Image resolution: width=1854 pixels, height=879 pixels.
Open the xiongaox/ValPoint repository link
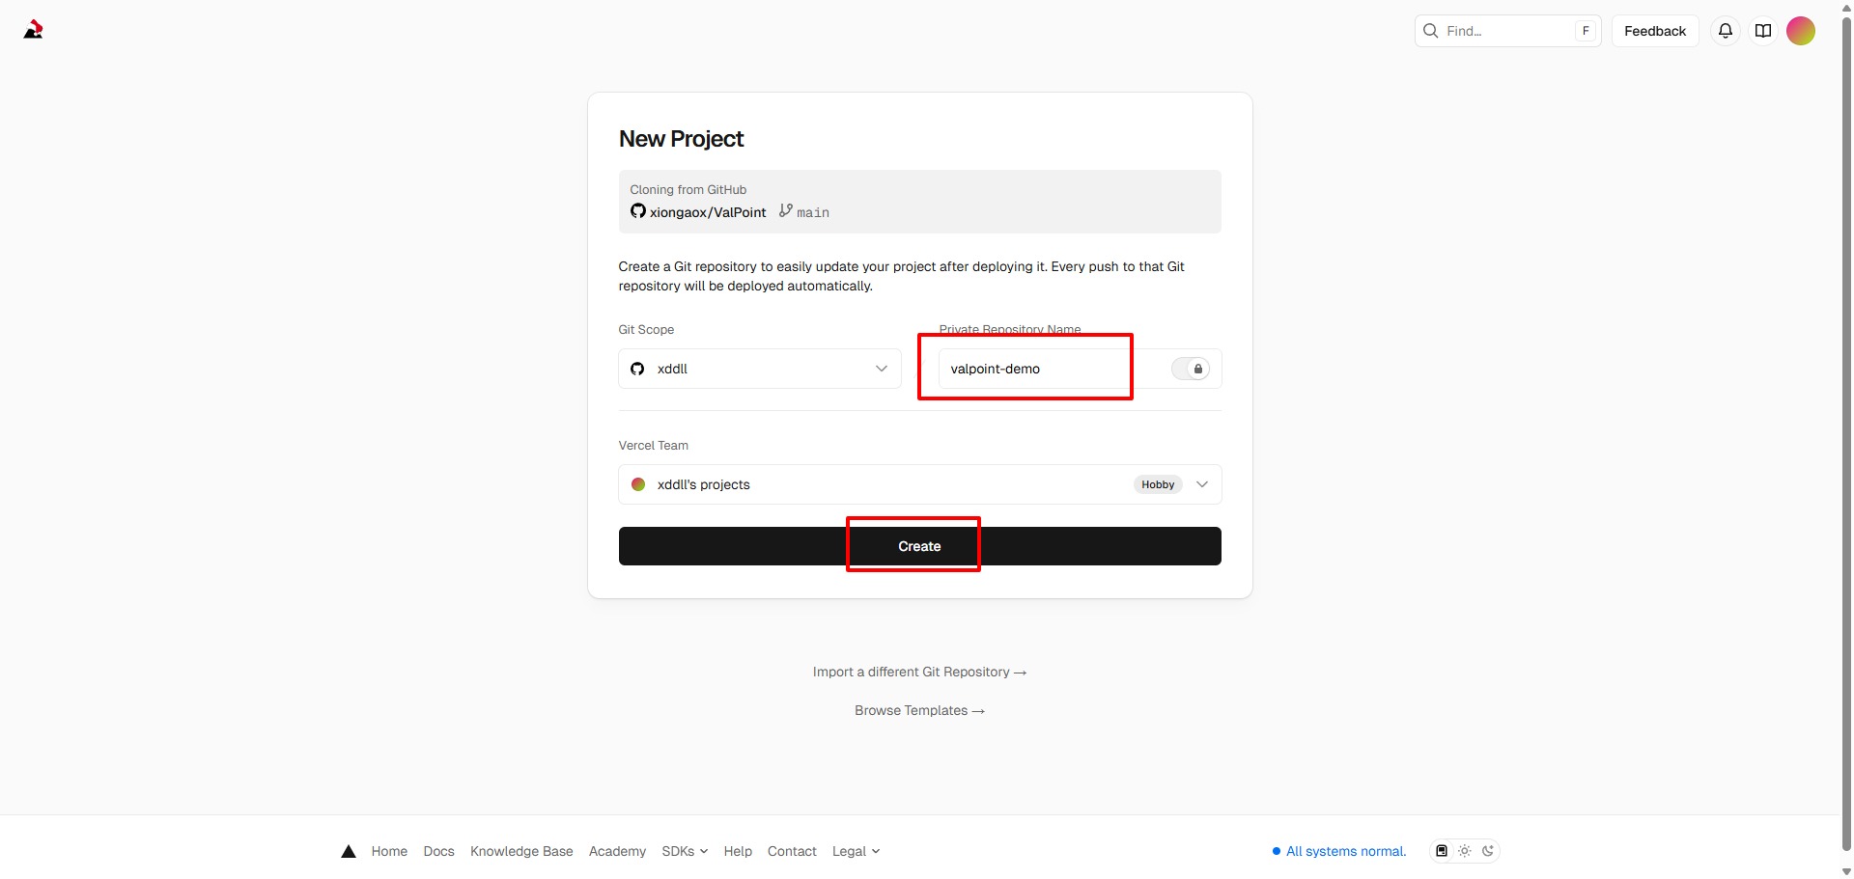coord(708,212)
